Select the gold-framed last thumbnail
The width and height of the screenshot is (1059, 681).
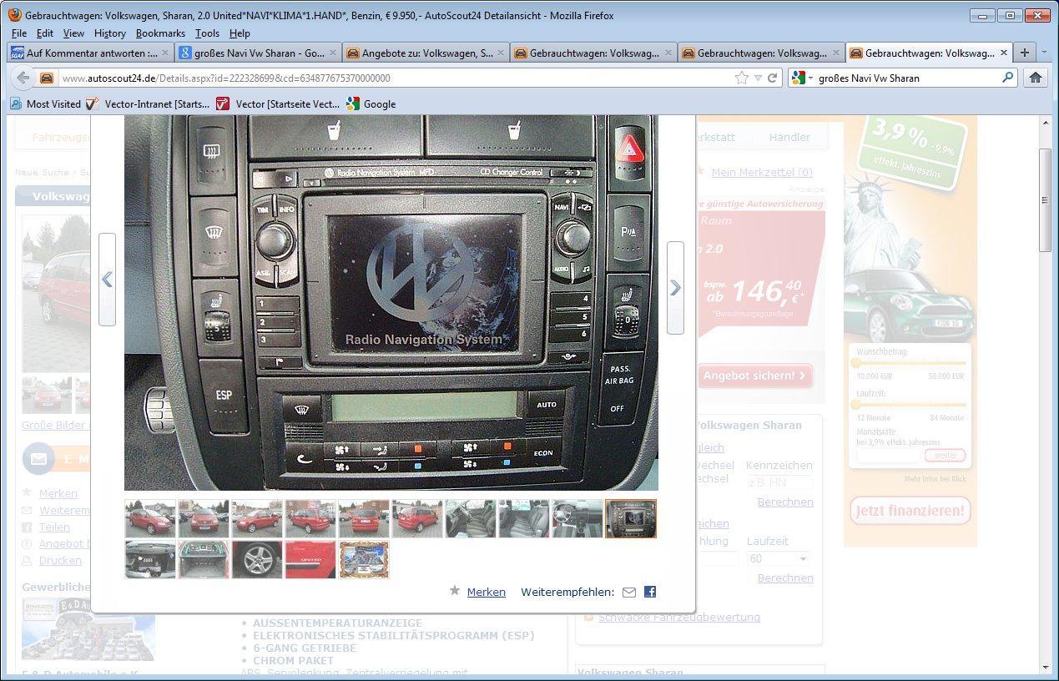point(364,559)
